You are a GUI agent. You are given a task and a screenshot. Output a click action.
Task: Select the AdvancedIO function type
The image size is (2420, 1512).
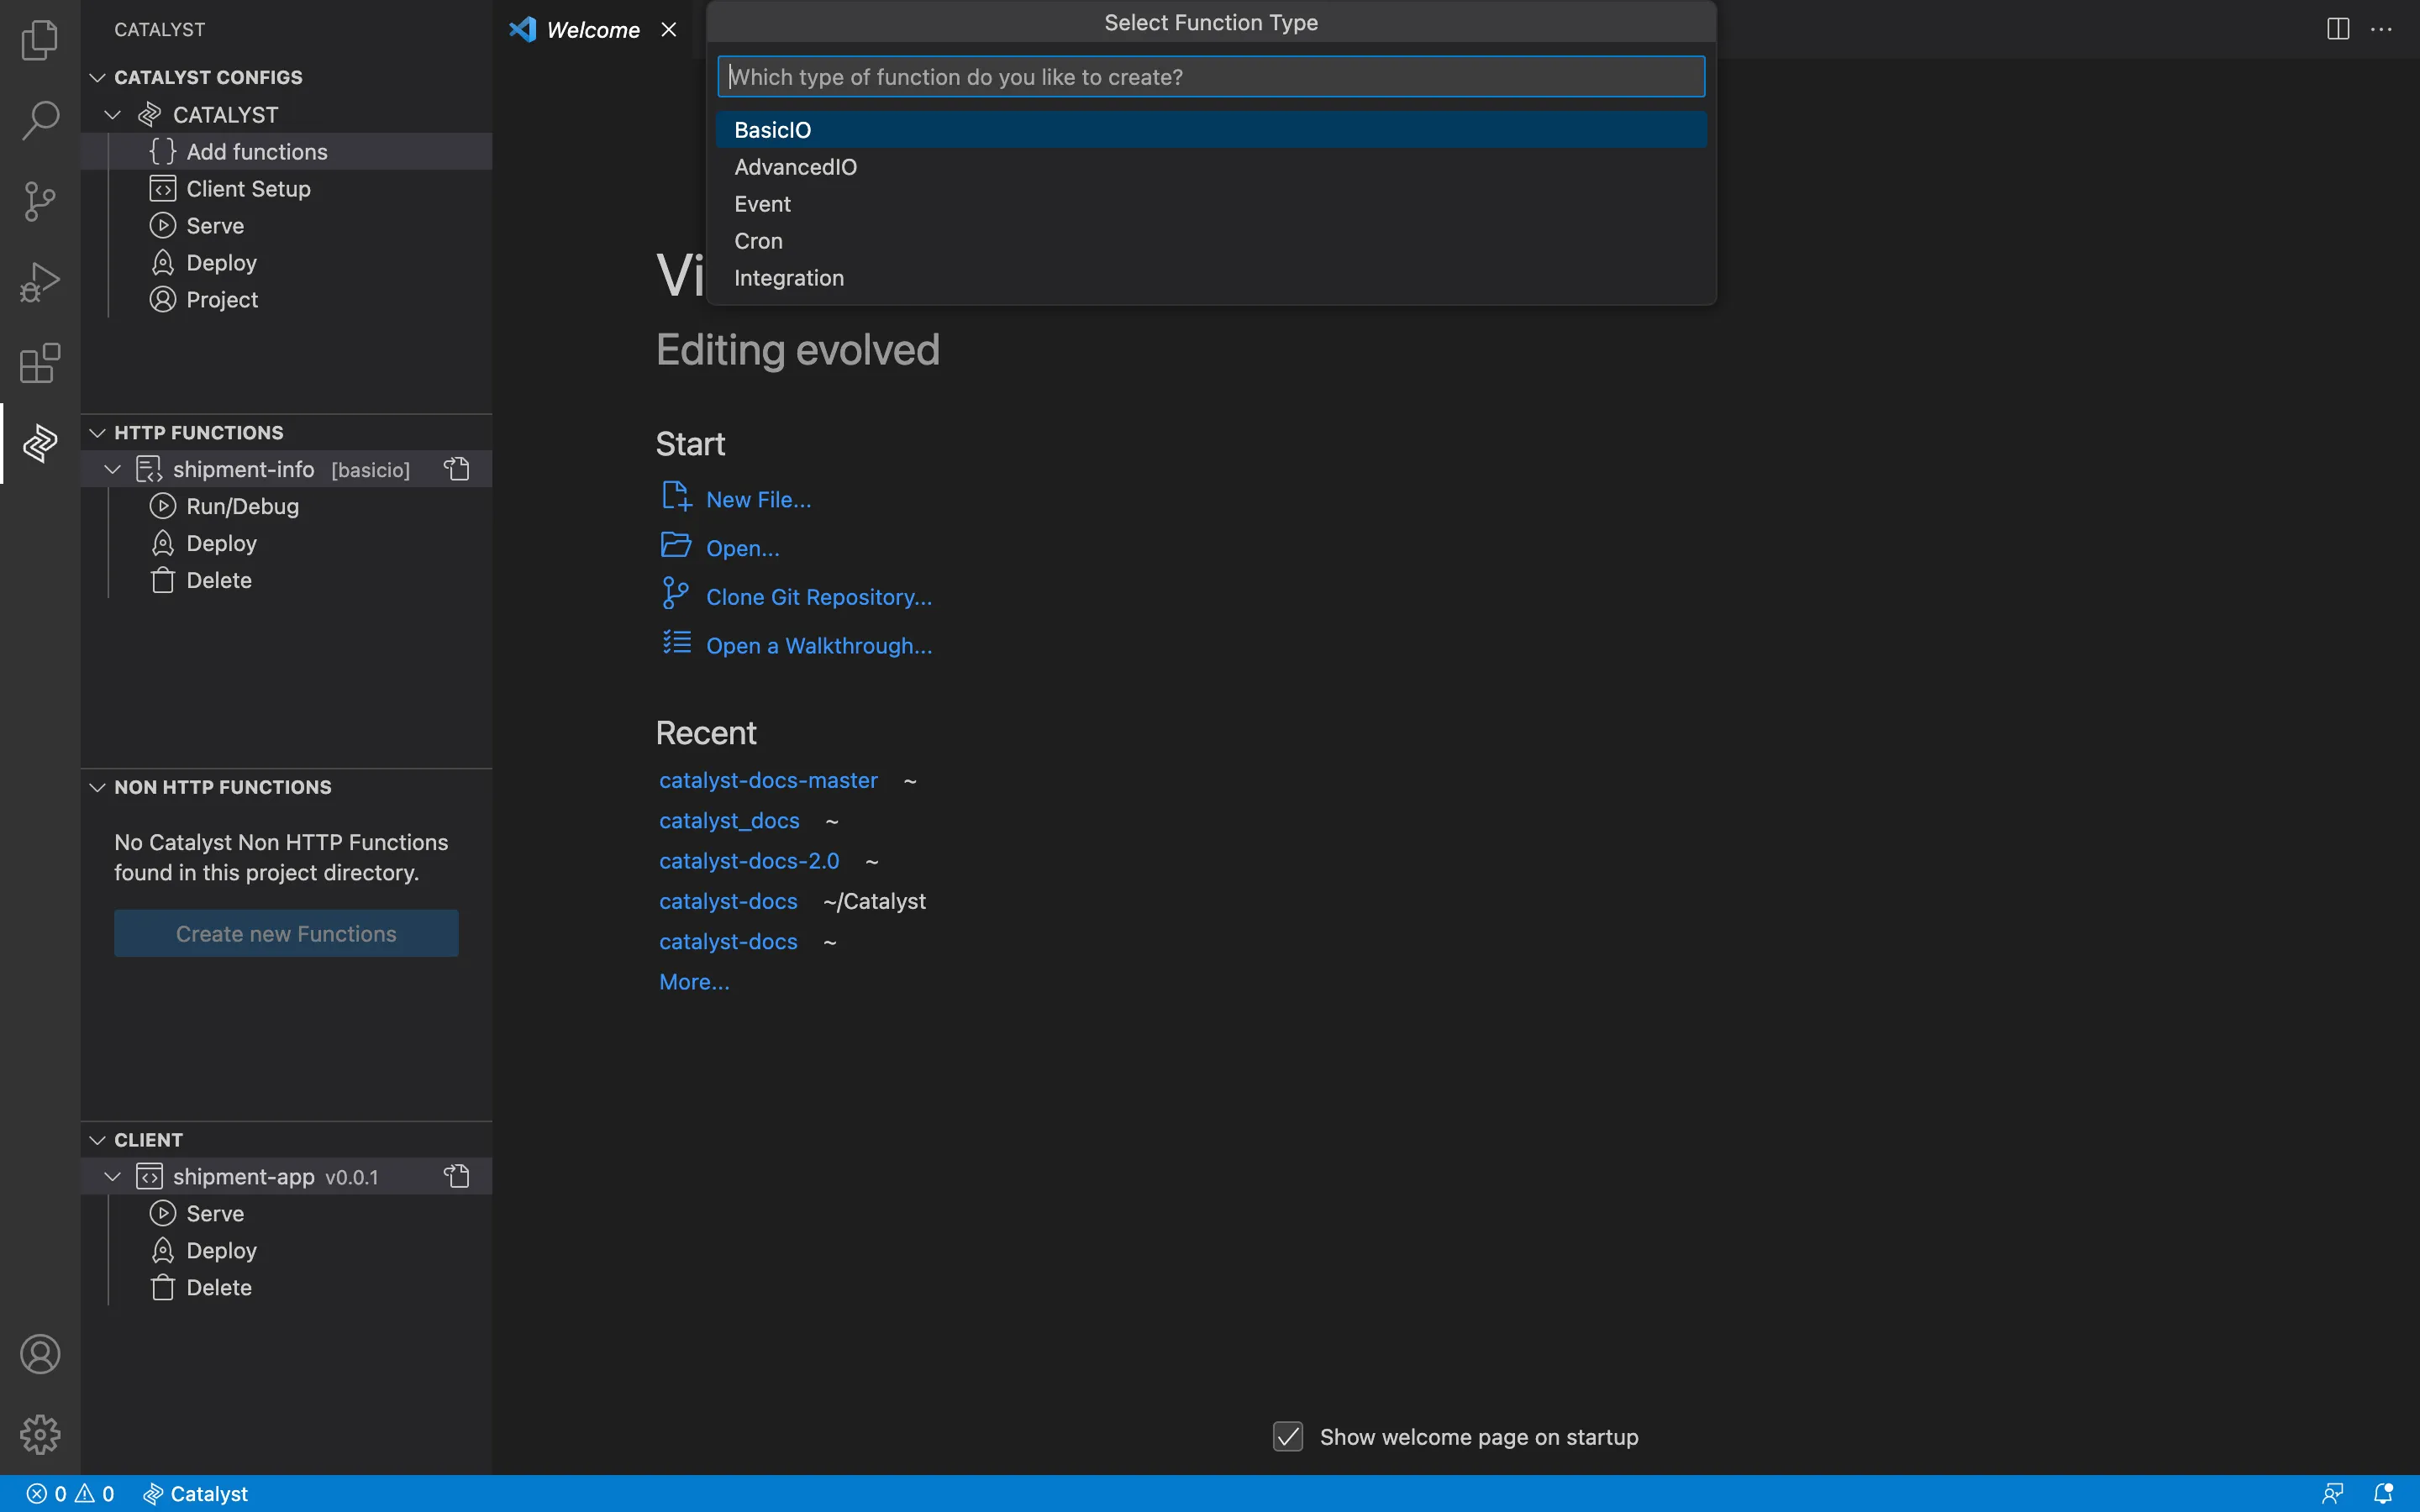pyautogui.click(x=1211, y=167)
